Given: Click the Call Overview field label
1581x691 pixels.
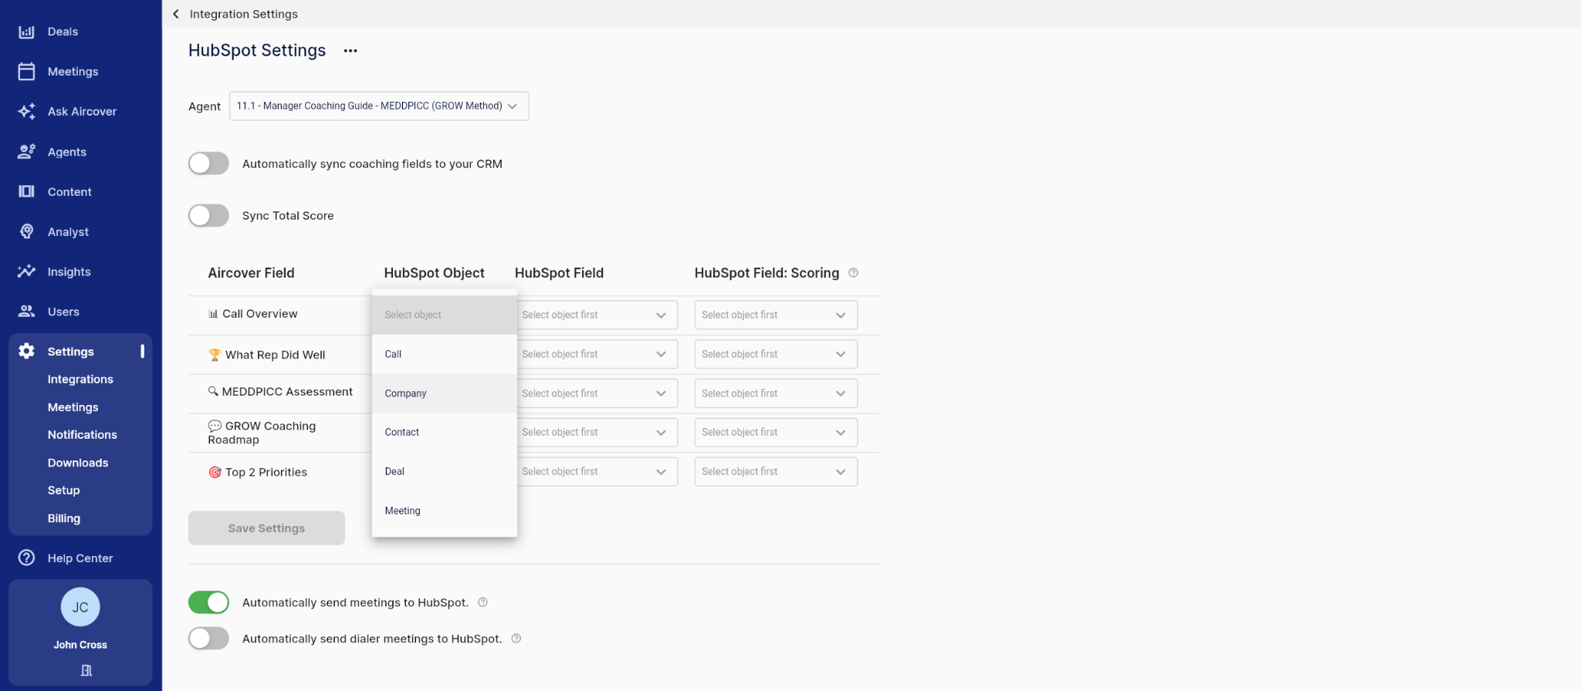Looking at the screenshot, I should click(253, 314).
